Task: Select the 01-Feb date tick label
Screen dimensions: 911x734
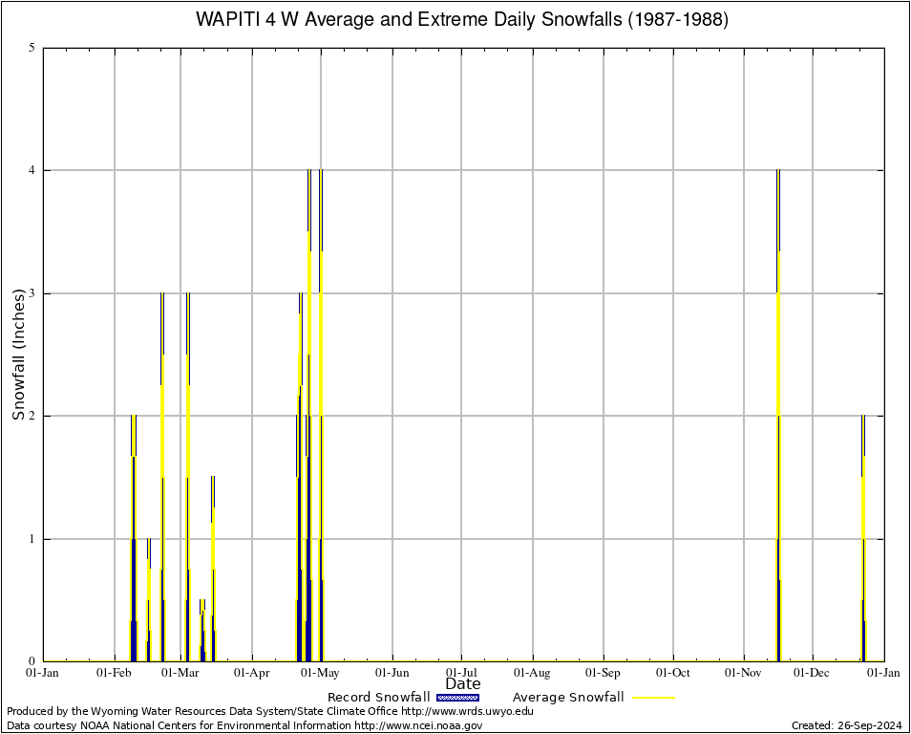Action: 114,673
